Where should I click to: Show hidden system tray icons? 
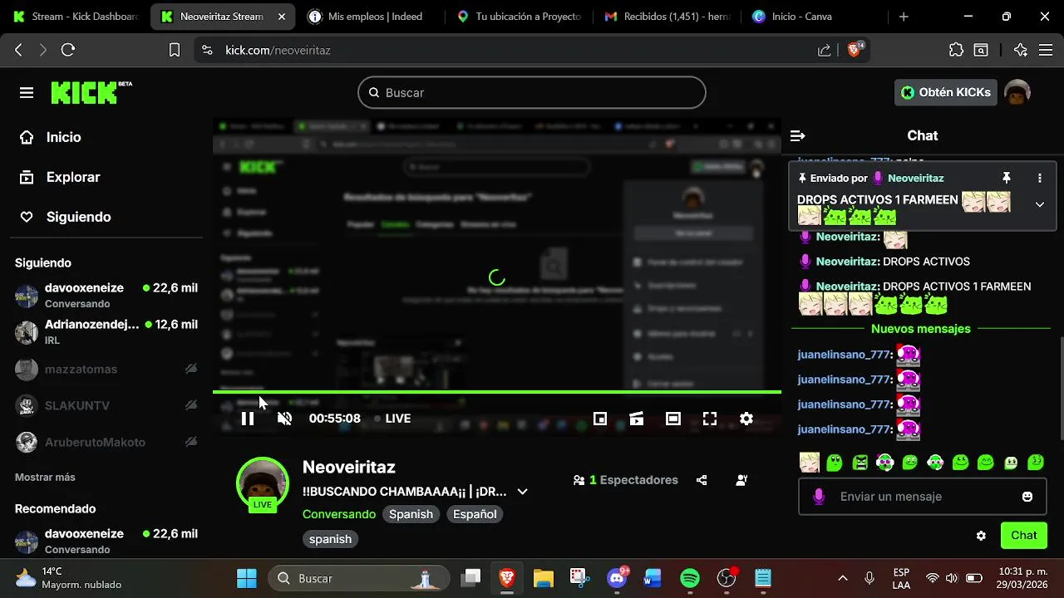tap(843, 578)
